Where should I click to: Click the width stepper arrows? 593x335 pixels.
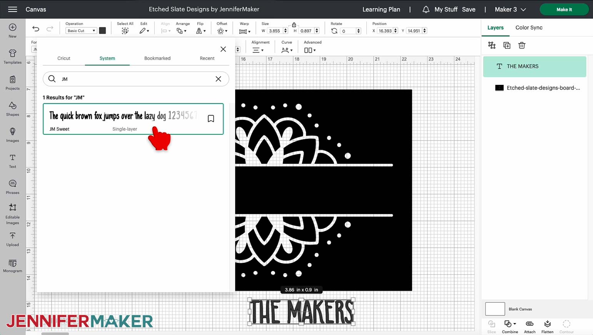pyautogui.click(x=286, y=31)
